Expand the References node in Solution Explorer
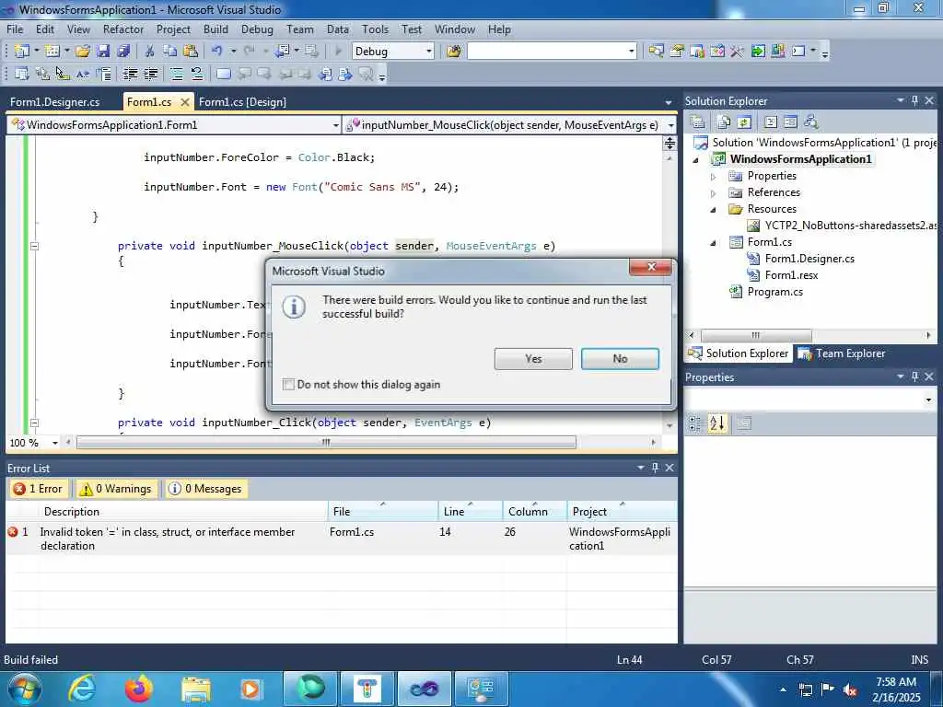This screenshot has height=707, width=943. coord(714,193)
